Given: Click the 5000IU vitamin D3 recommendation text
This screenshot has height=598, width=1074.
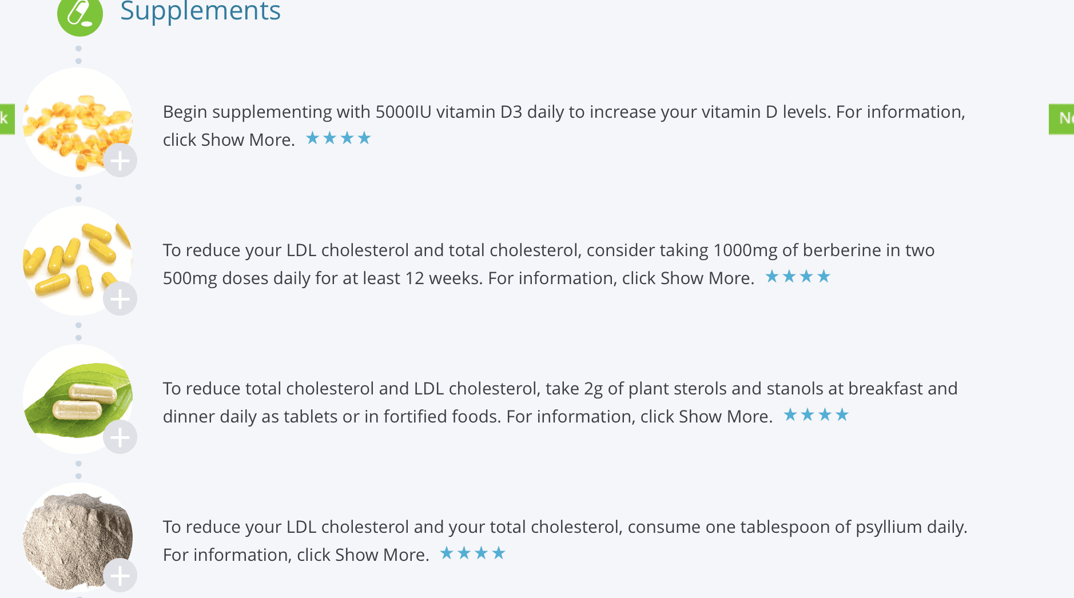Looking at the screenshot, I should pos(564,125).
